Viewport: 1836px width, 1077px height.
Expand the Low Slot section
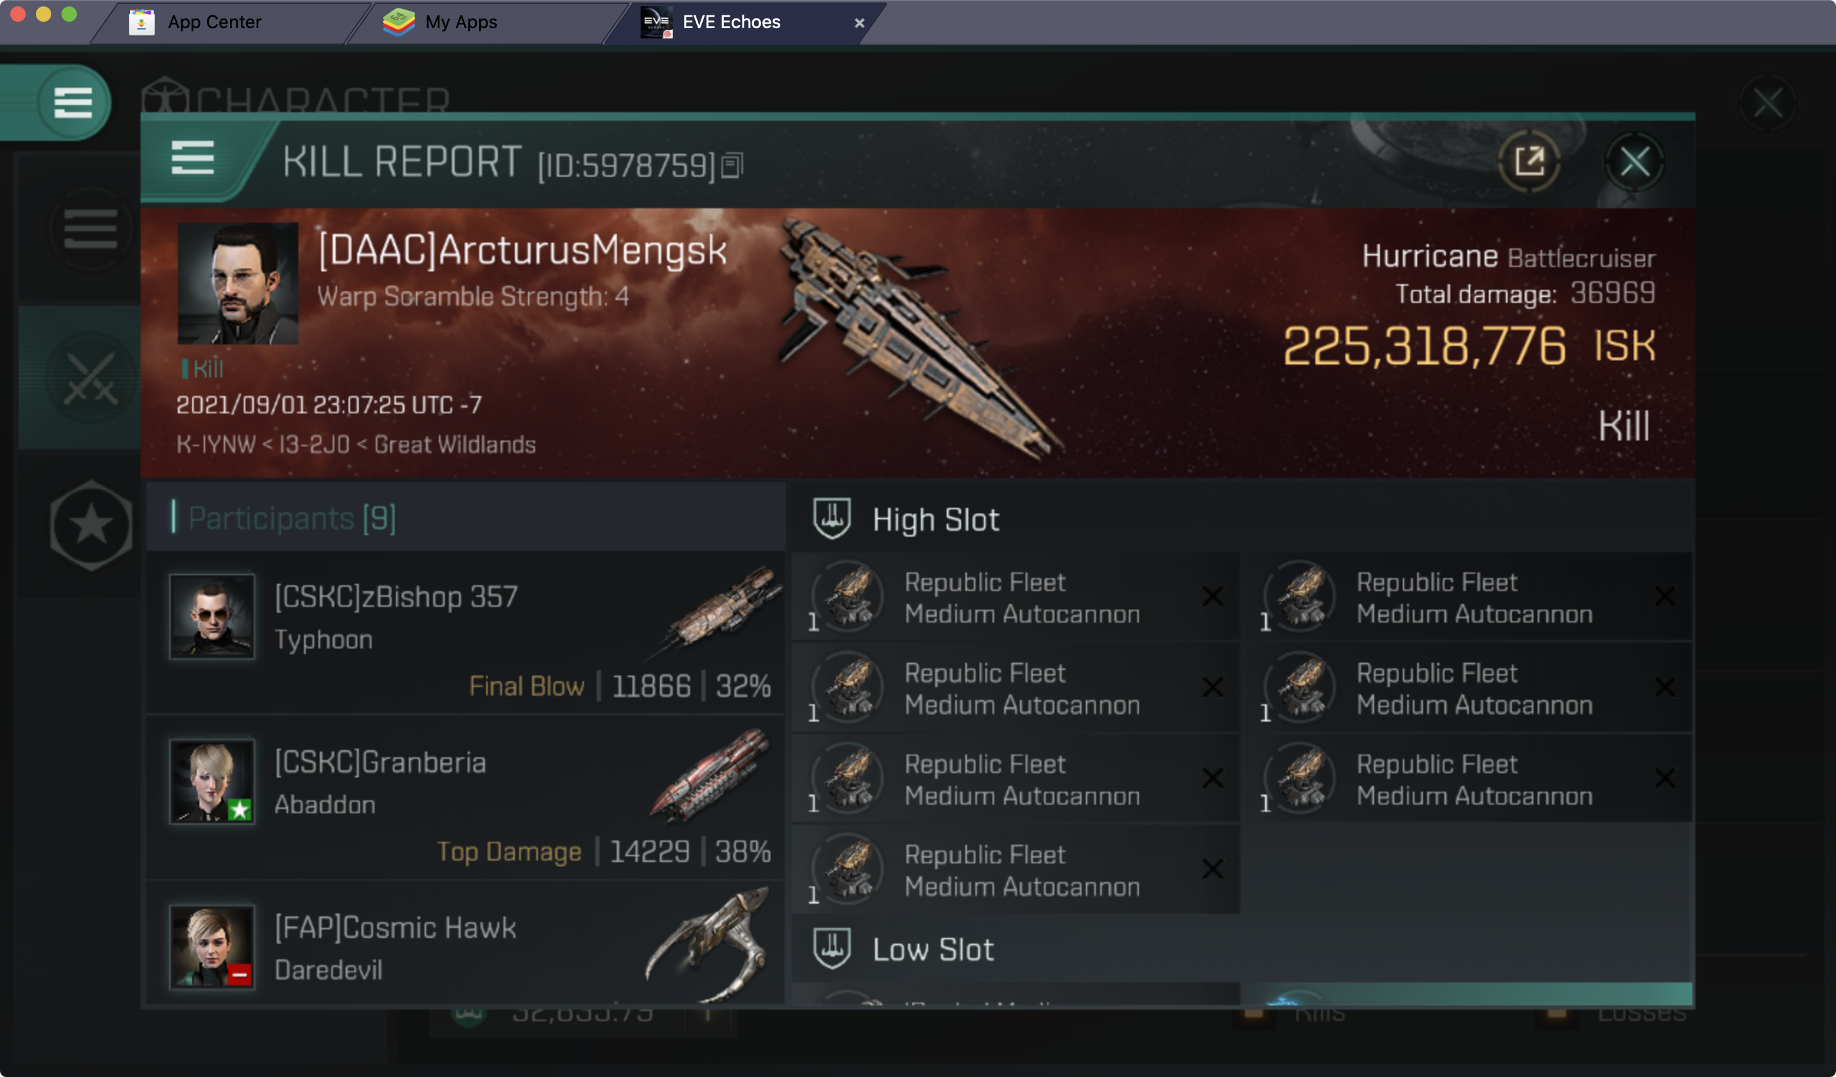click(932, 949)
